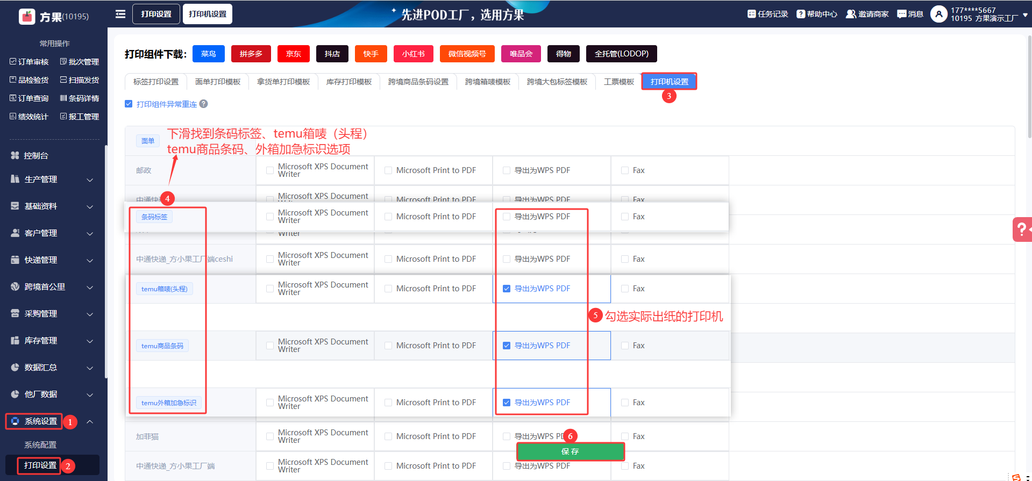The width and height of the screenshot is (1032, 481).
Task: Open the 条码详情 shortcut
Action: point(80,98)
